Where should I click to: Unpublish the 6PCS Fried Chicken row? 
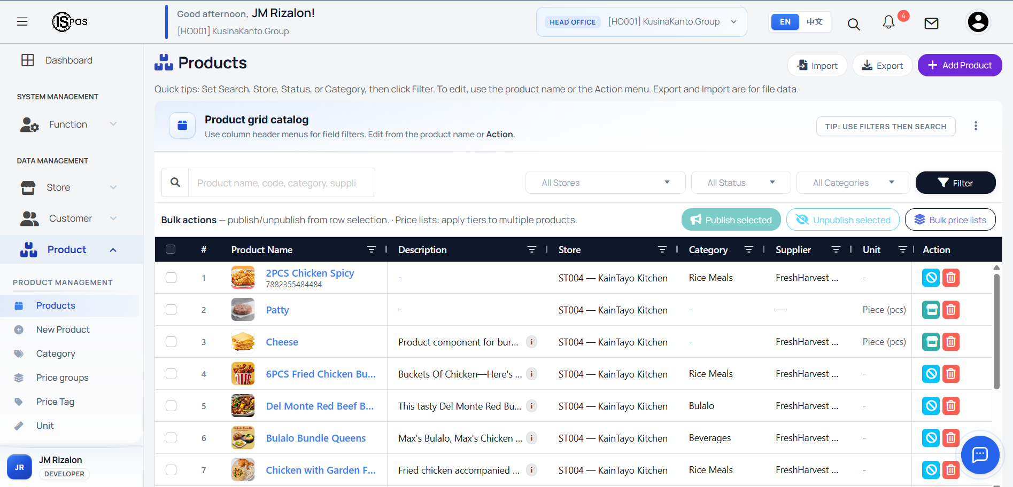point(931,374)
